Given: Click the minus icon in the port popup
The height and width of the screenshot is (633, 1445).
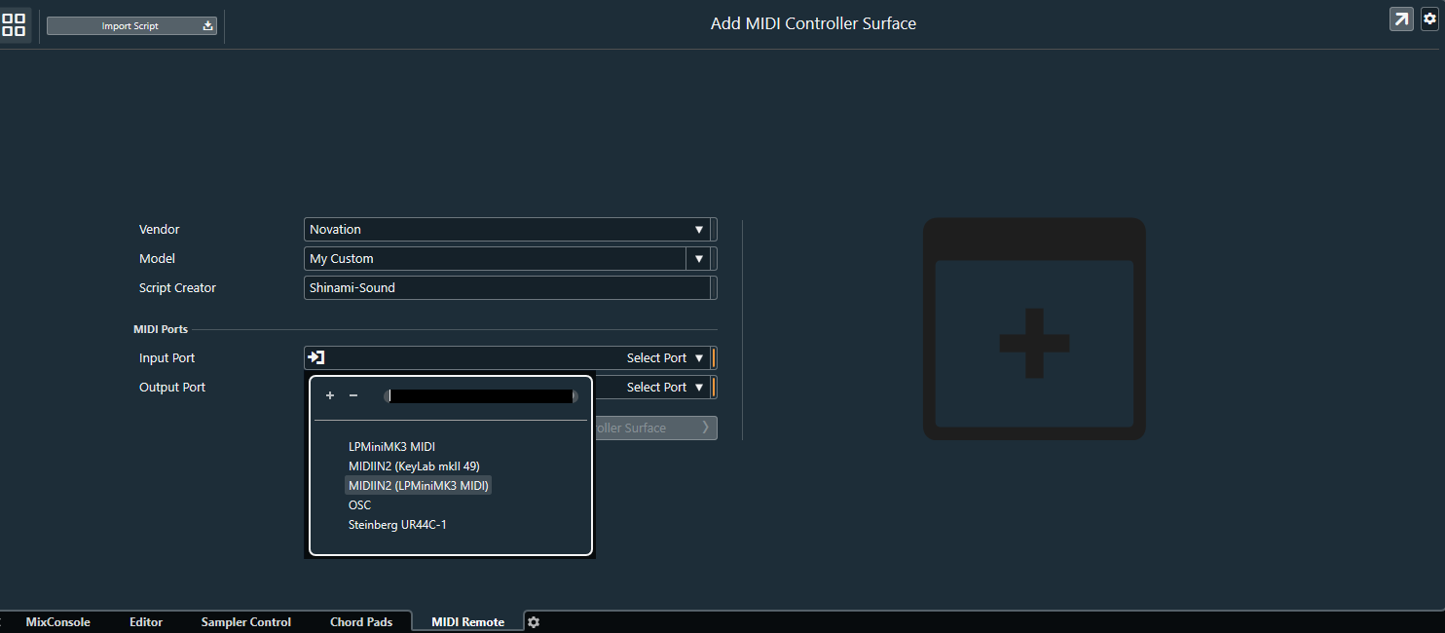Looking at the screenshot, I should pos(352,395).
